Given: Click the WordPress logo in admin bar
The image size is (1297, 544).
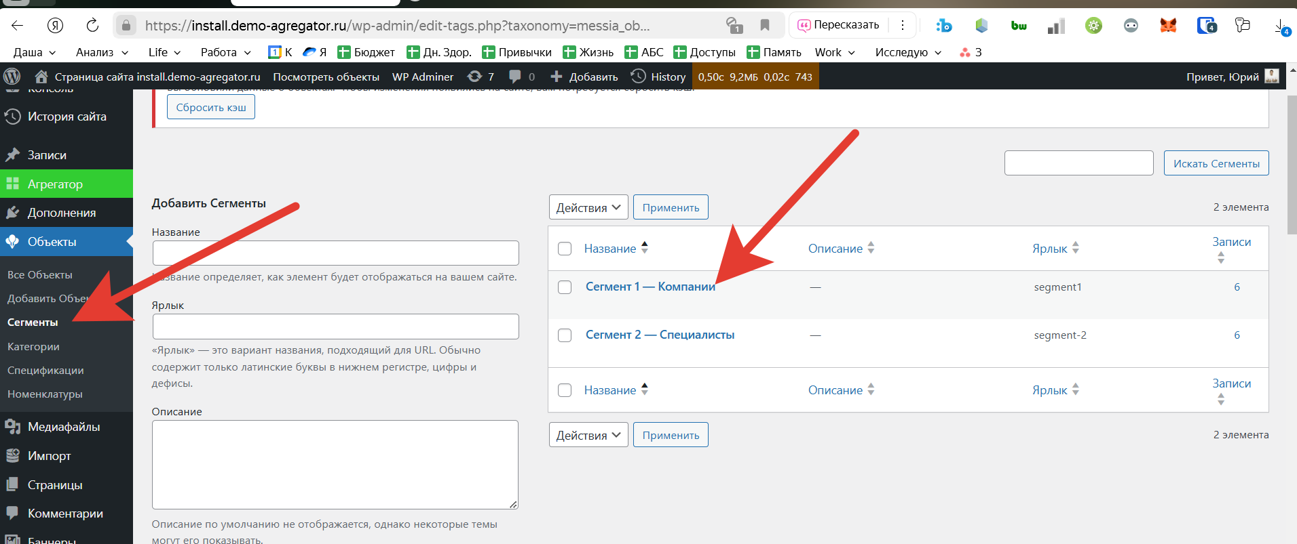Looking at the screenshot, I should tap(12, 77).
